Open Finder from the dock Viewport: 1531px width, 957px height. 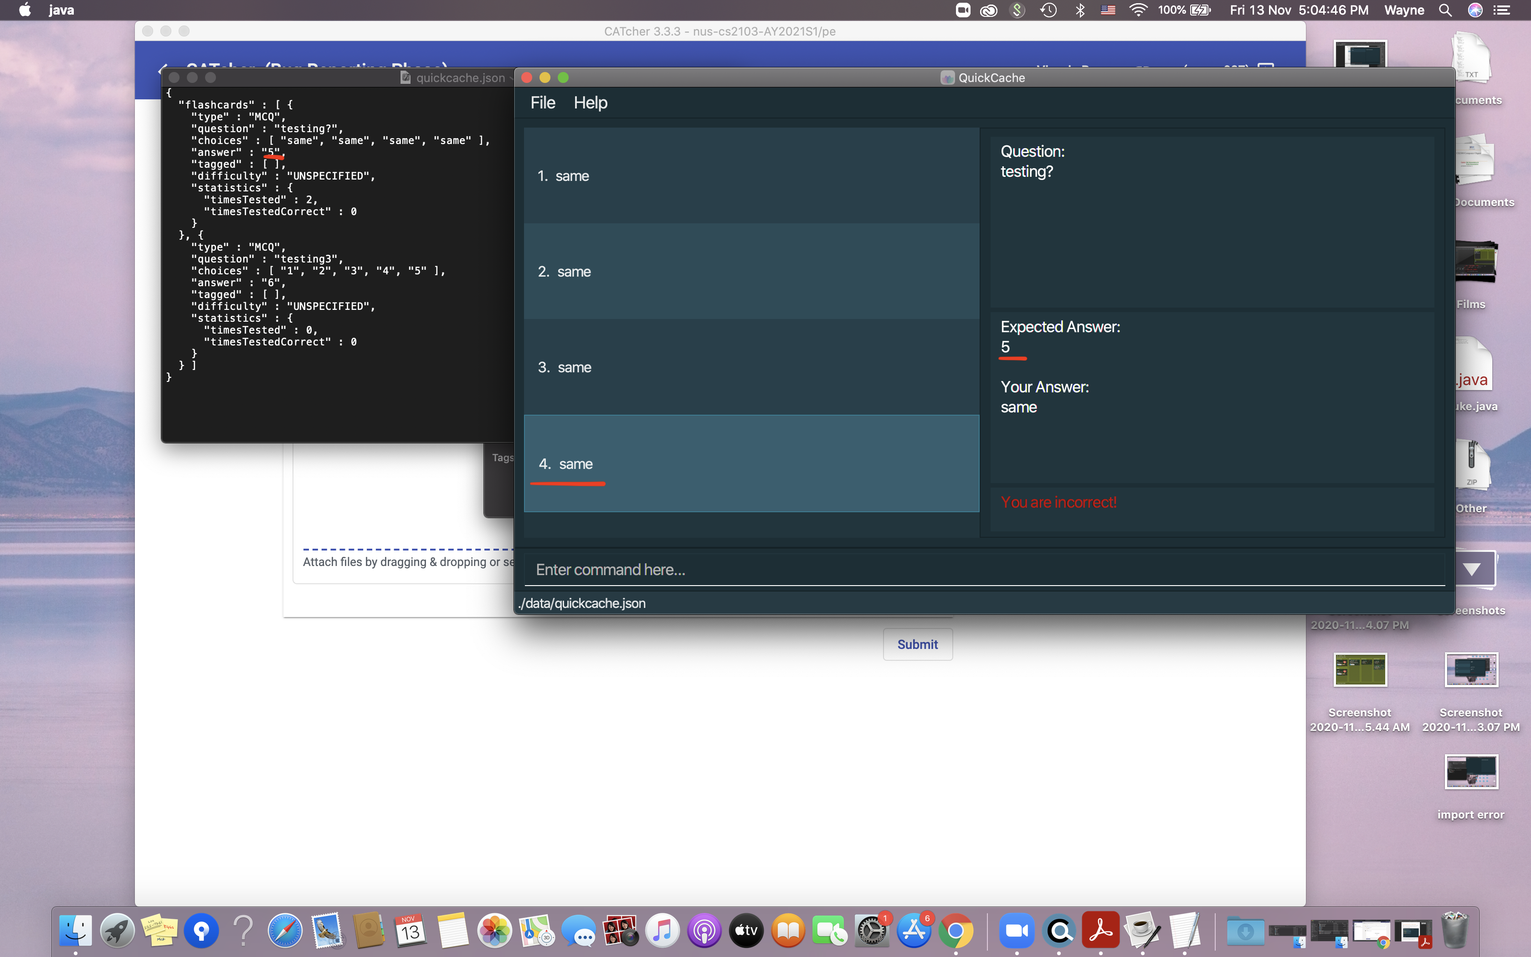tap(76, 931)
